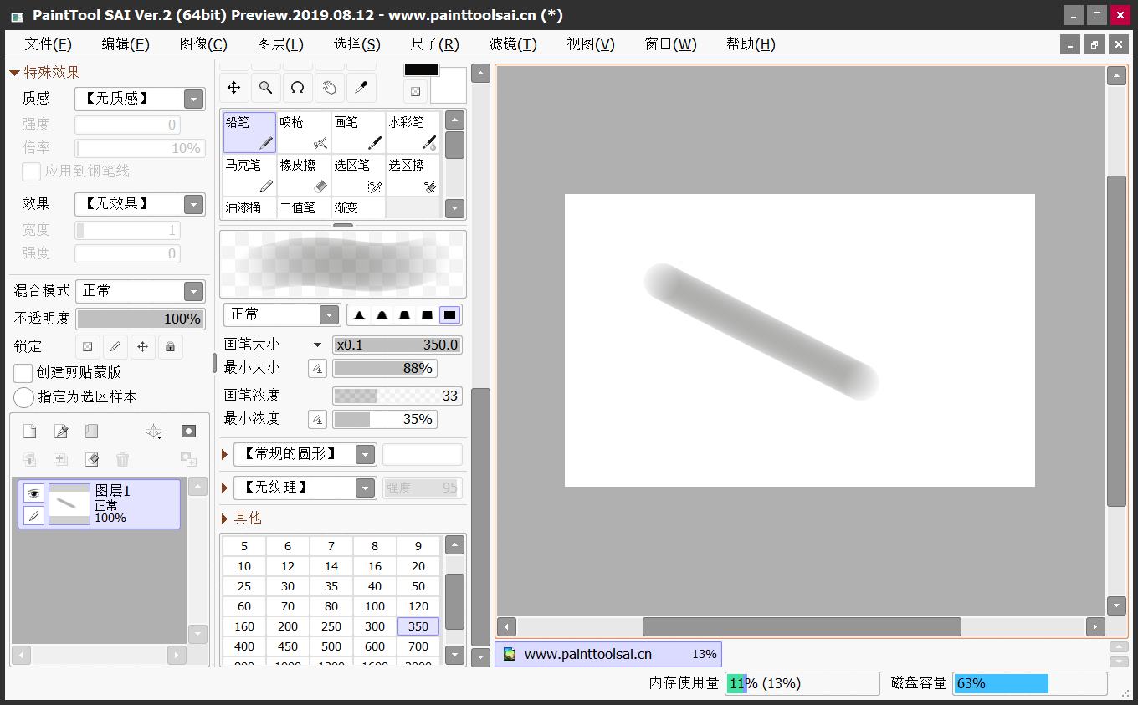Choose brush size preset 350
Screen dimensions: 1138x705
(x=418, y=626)
